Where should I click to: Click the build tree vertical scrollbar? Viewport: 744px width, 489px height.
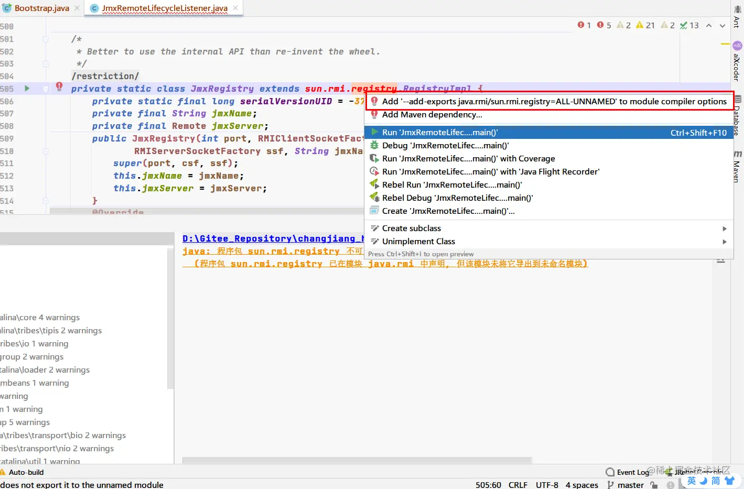tap(170, 318)
